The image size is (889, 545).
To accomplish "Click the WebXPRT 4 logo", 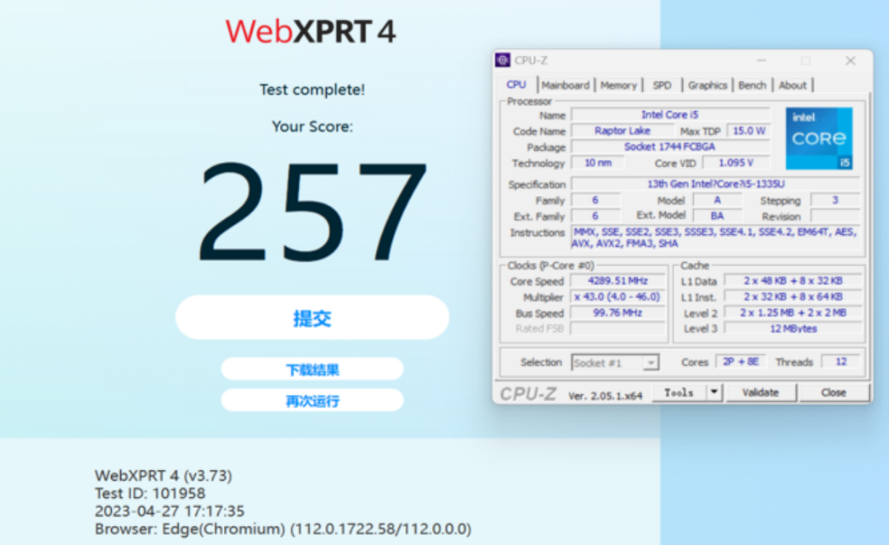I will [x=311, y=31].
